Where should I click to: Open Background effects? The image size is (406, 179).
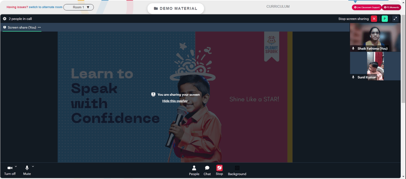(x=237, y=171)
